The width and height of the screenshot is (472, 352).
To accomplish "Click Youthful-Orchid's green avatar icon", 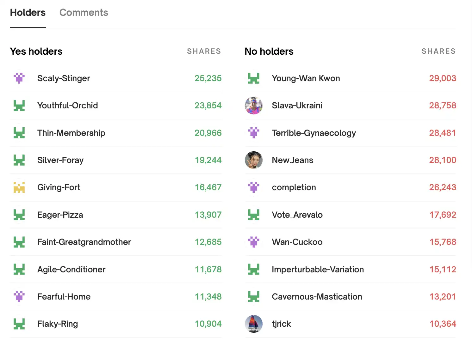I will (x=19, y=106).
